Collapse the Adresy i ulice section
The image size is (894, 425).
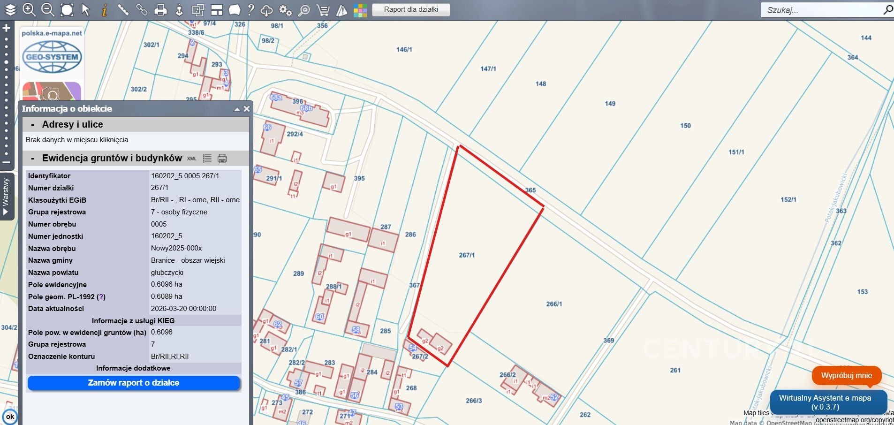click(32, 125)
